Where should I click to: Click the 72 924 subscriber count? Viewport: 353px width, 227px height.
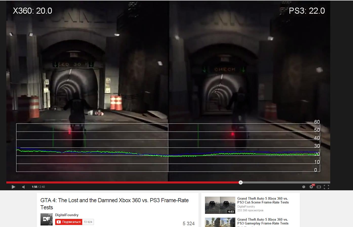click(88, 222)
